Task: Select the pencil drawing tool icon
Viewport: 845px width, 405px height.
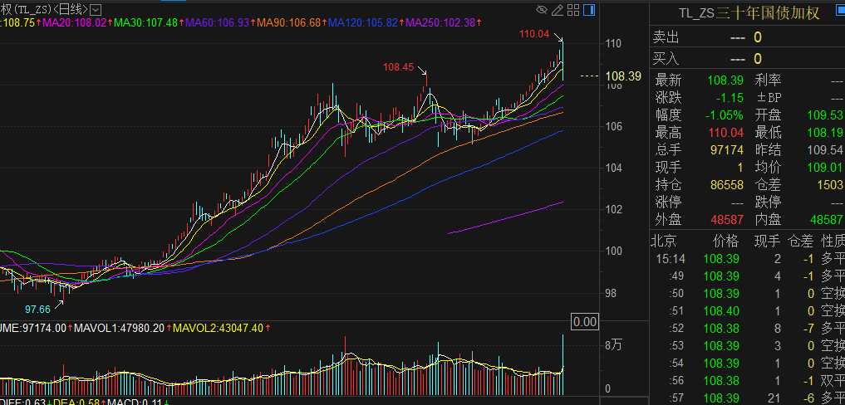Action: click(558, 9)
